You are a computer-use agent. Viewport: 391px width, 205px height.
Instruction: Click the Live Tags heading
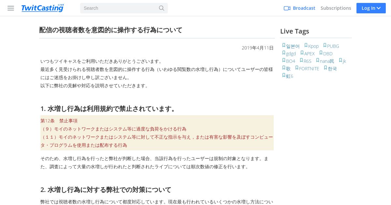tap(295, 31)
